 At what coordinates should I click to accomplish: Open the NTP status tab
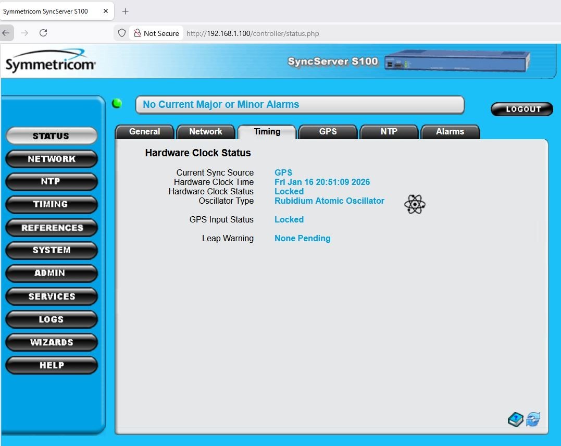tap(389, 132)
